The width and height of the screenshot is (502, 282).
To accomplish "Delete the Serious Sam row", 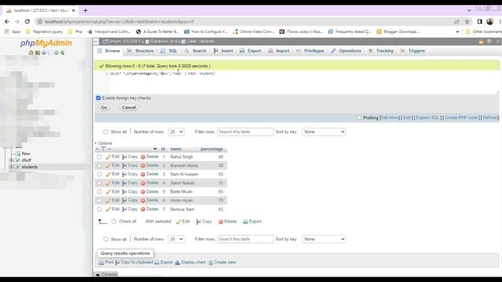I will [x=150, y=209].
